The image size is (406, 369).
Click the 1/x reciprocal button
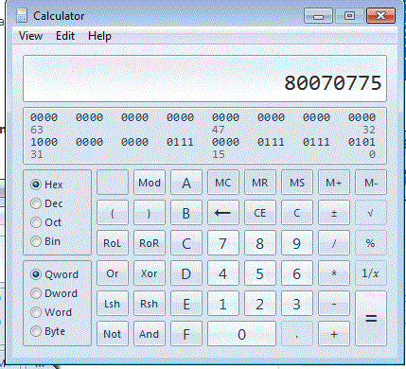(371, 273)
